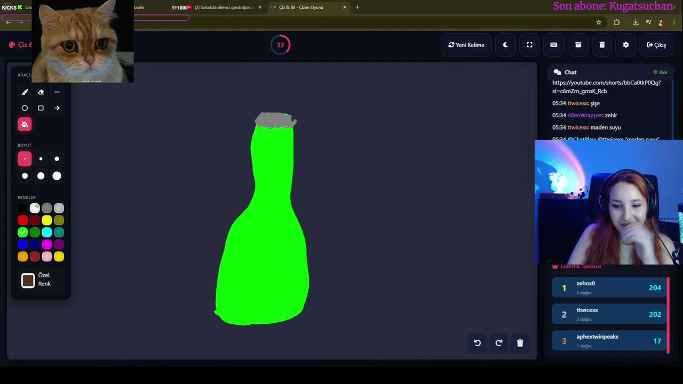
Task: Select the square shape tool
Action: pyautogui.click(x=41, y=108)
